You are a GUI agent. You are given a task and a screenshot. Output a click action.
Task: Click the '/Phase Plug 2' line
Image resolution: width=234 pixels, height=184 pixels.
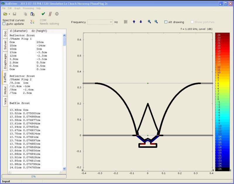[20, 79]
